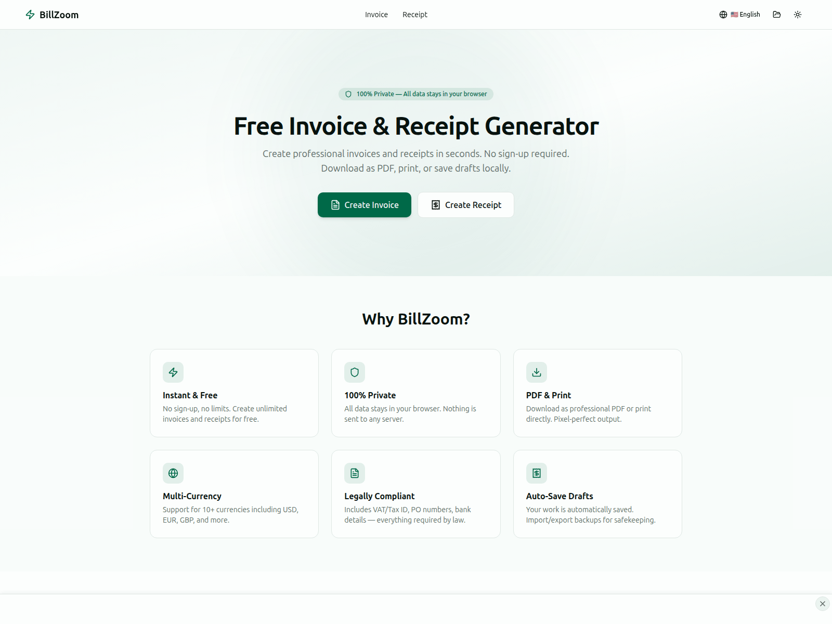Click the shield icon on 100% Private card
Viewport: 832px width, 624px height.
click(x=355, y=372)
